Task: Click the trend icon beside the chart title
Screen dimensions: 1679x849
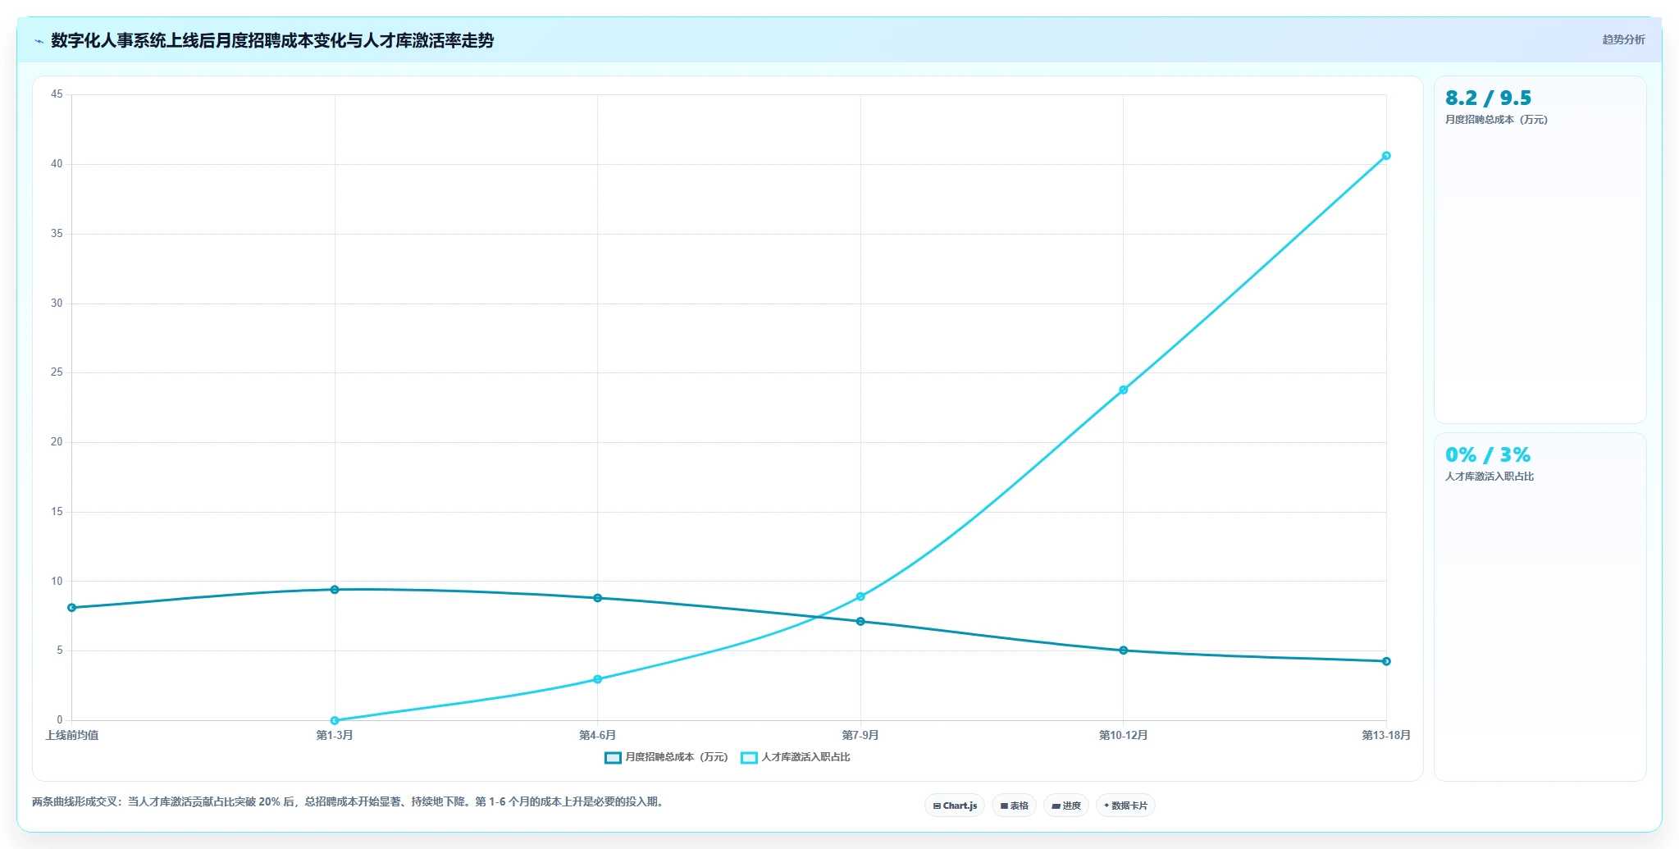Action: (x=39, y=41)
